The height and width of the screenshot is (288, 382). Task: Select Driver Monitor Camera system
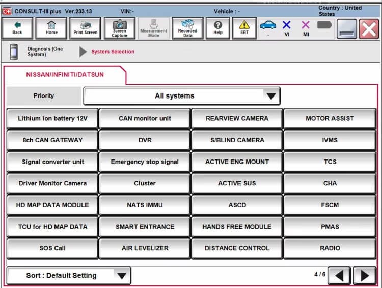tap(52, 183)
